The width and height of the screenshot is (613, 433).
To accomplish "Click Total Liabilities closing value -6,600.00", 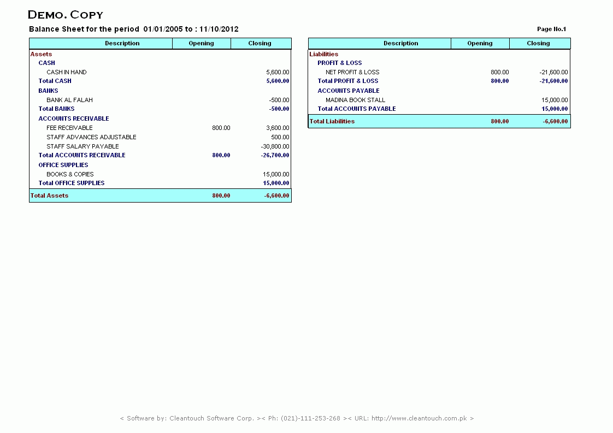I will coord(555,121).
